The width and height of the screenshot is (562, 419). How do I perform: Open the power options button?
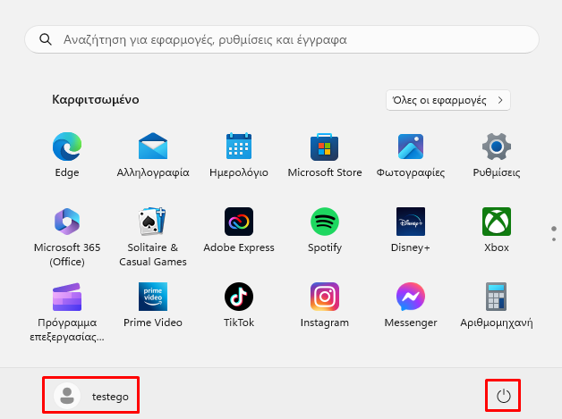(x=503, y=396)
